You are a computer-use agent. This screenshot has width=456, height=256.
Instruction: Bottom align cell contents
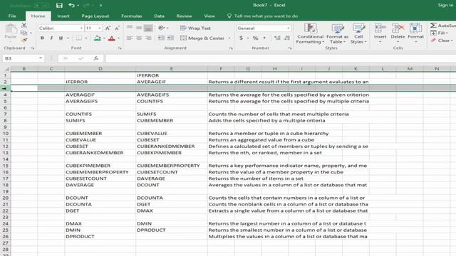(148, 28)
